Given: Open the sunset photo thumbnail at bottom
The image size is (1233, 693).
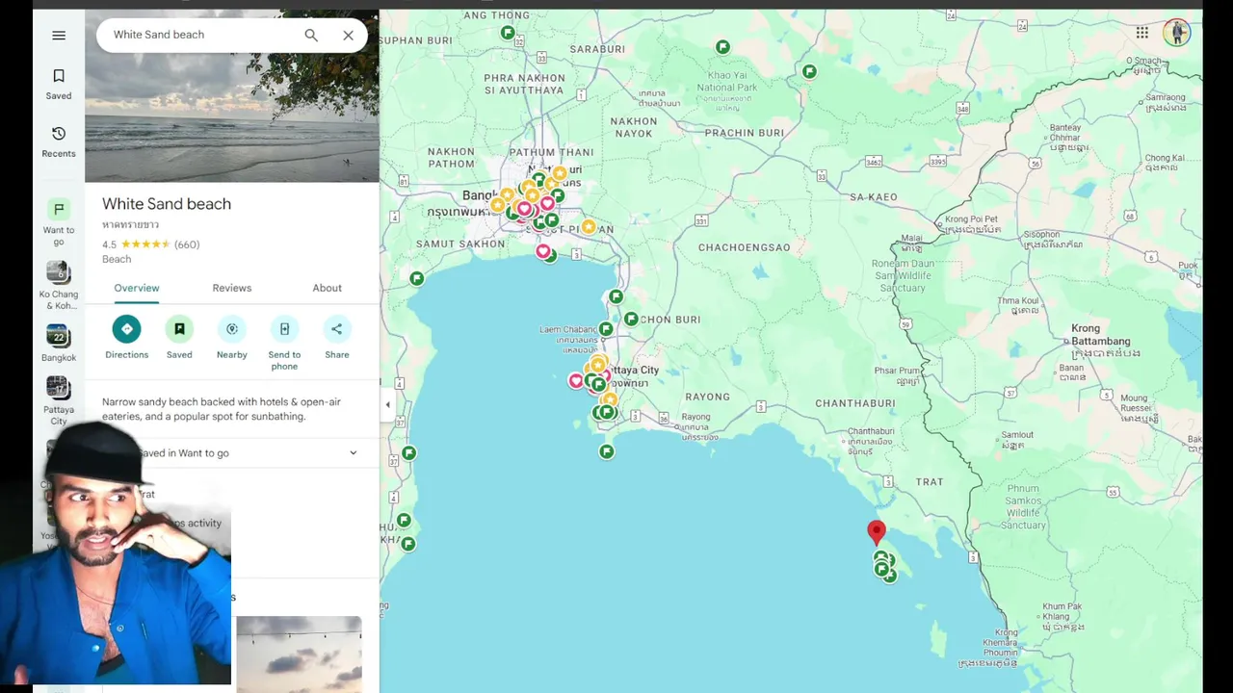Looking at the screenshot, I should point(300,654).
